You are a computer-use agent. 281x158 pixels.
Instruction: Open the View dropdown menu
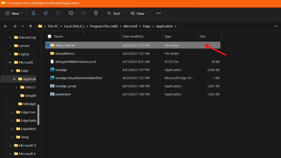(139, 13)
